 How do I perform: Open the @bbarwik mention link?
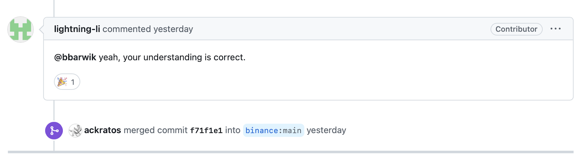pyautogui.click(x=75, y=57)
